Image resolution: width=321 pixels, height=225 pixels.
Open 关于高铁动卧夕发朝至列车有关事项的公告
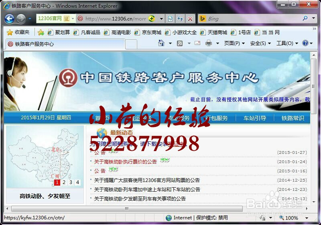tap(140, 198)
